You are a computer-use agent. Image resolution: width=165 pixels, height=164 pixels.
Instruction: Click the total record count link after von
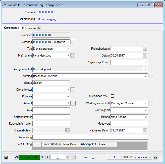coord(92,157)
